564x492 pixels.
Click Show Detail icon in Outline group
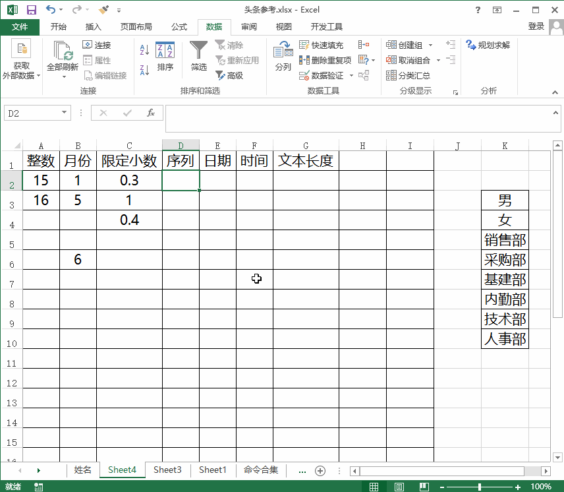[x=451, y=44]
